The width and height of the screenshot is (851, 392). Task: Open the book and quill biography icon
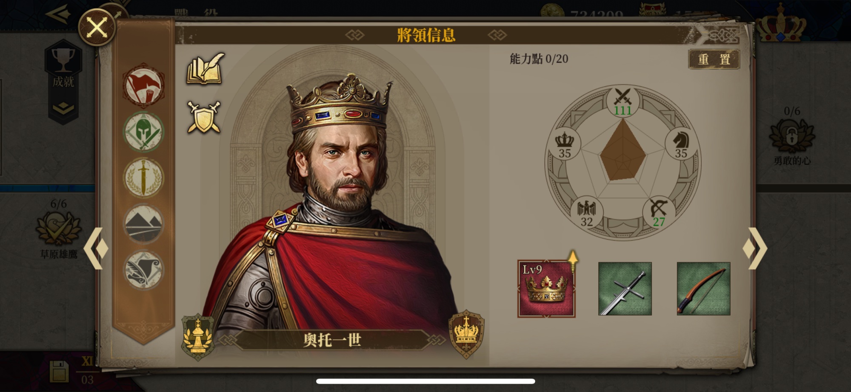coord(205,68)
